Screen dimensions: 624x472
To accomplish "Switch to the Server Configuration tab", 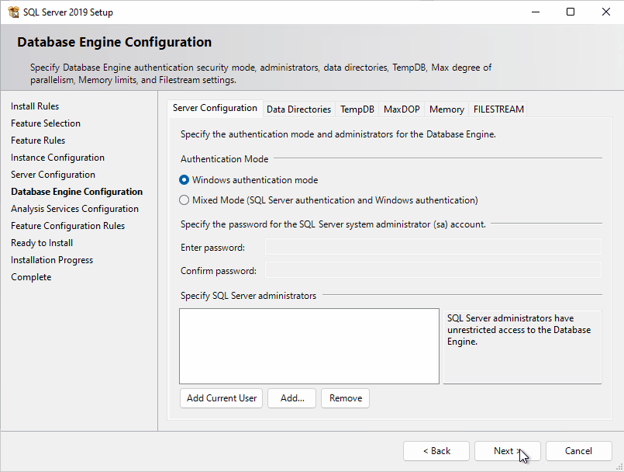I will click(215, 108).
